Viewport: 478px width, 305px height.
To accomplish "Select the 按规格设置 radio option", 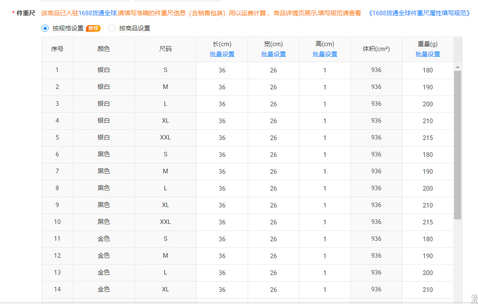I will (x=45, y=28).
